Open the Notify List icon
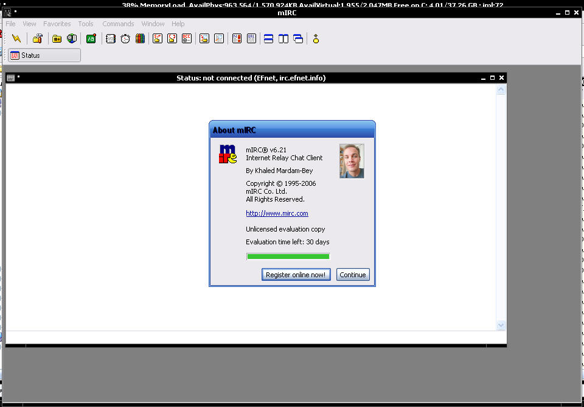Image resolution: width=584 pixels, height=407 pixels. pyautogui.click(x=237, y=38)
